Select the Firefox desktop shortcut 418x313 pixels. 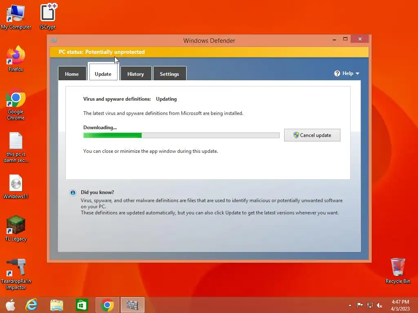coord(16,59)
